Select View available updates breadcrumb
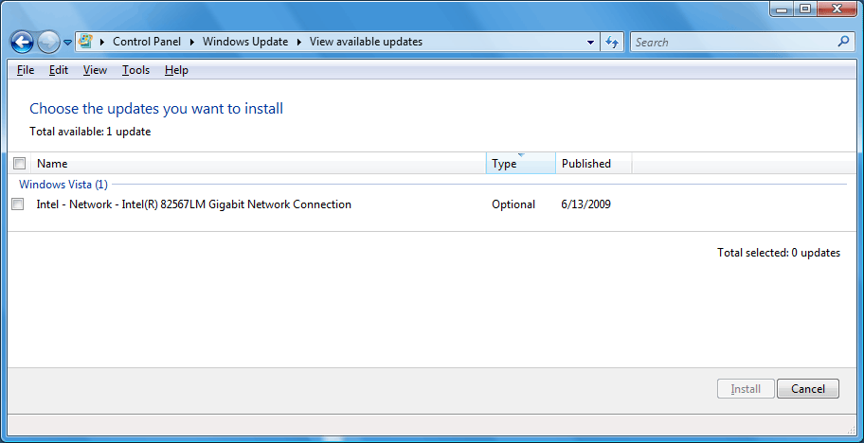The height and width of the screenshot is (443, 864). 366,42
